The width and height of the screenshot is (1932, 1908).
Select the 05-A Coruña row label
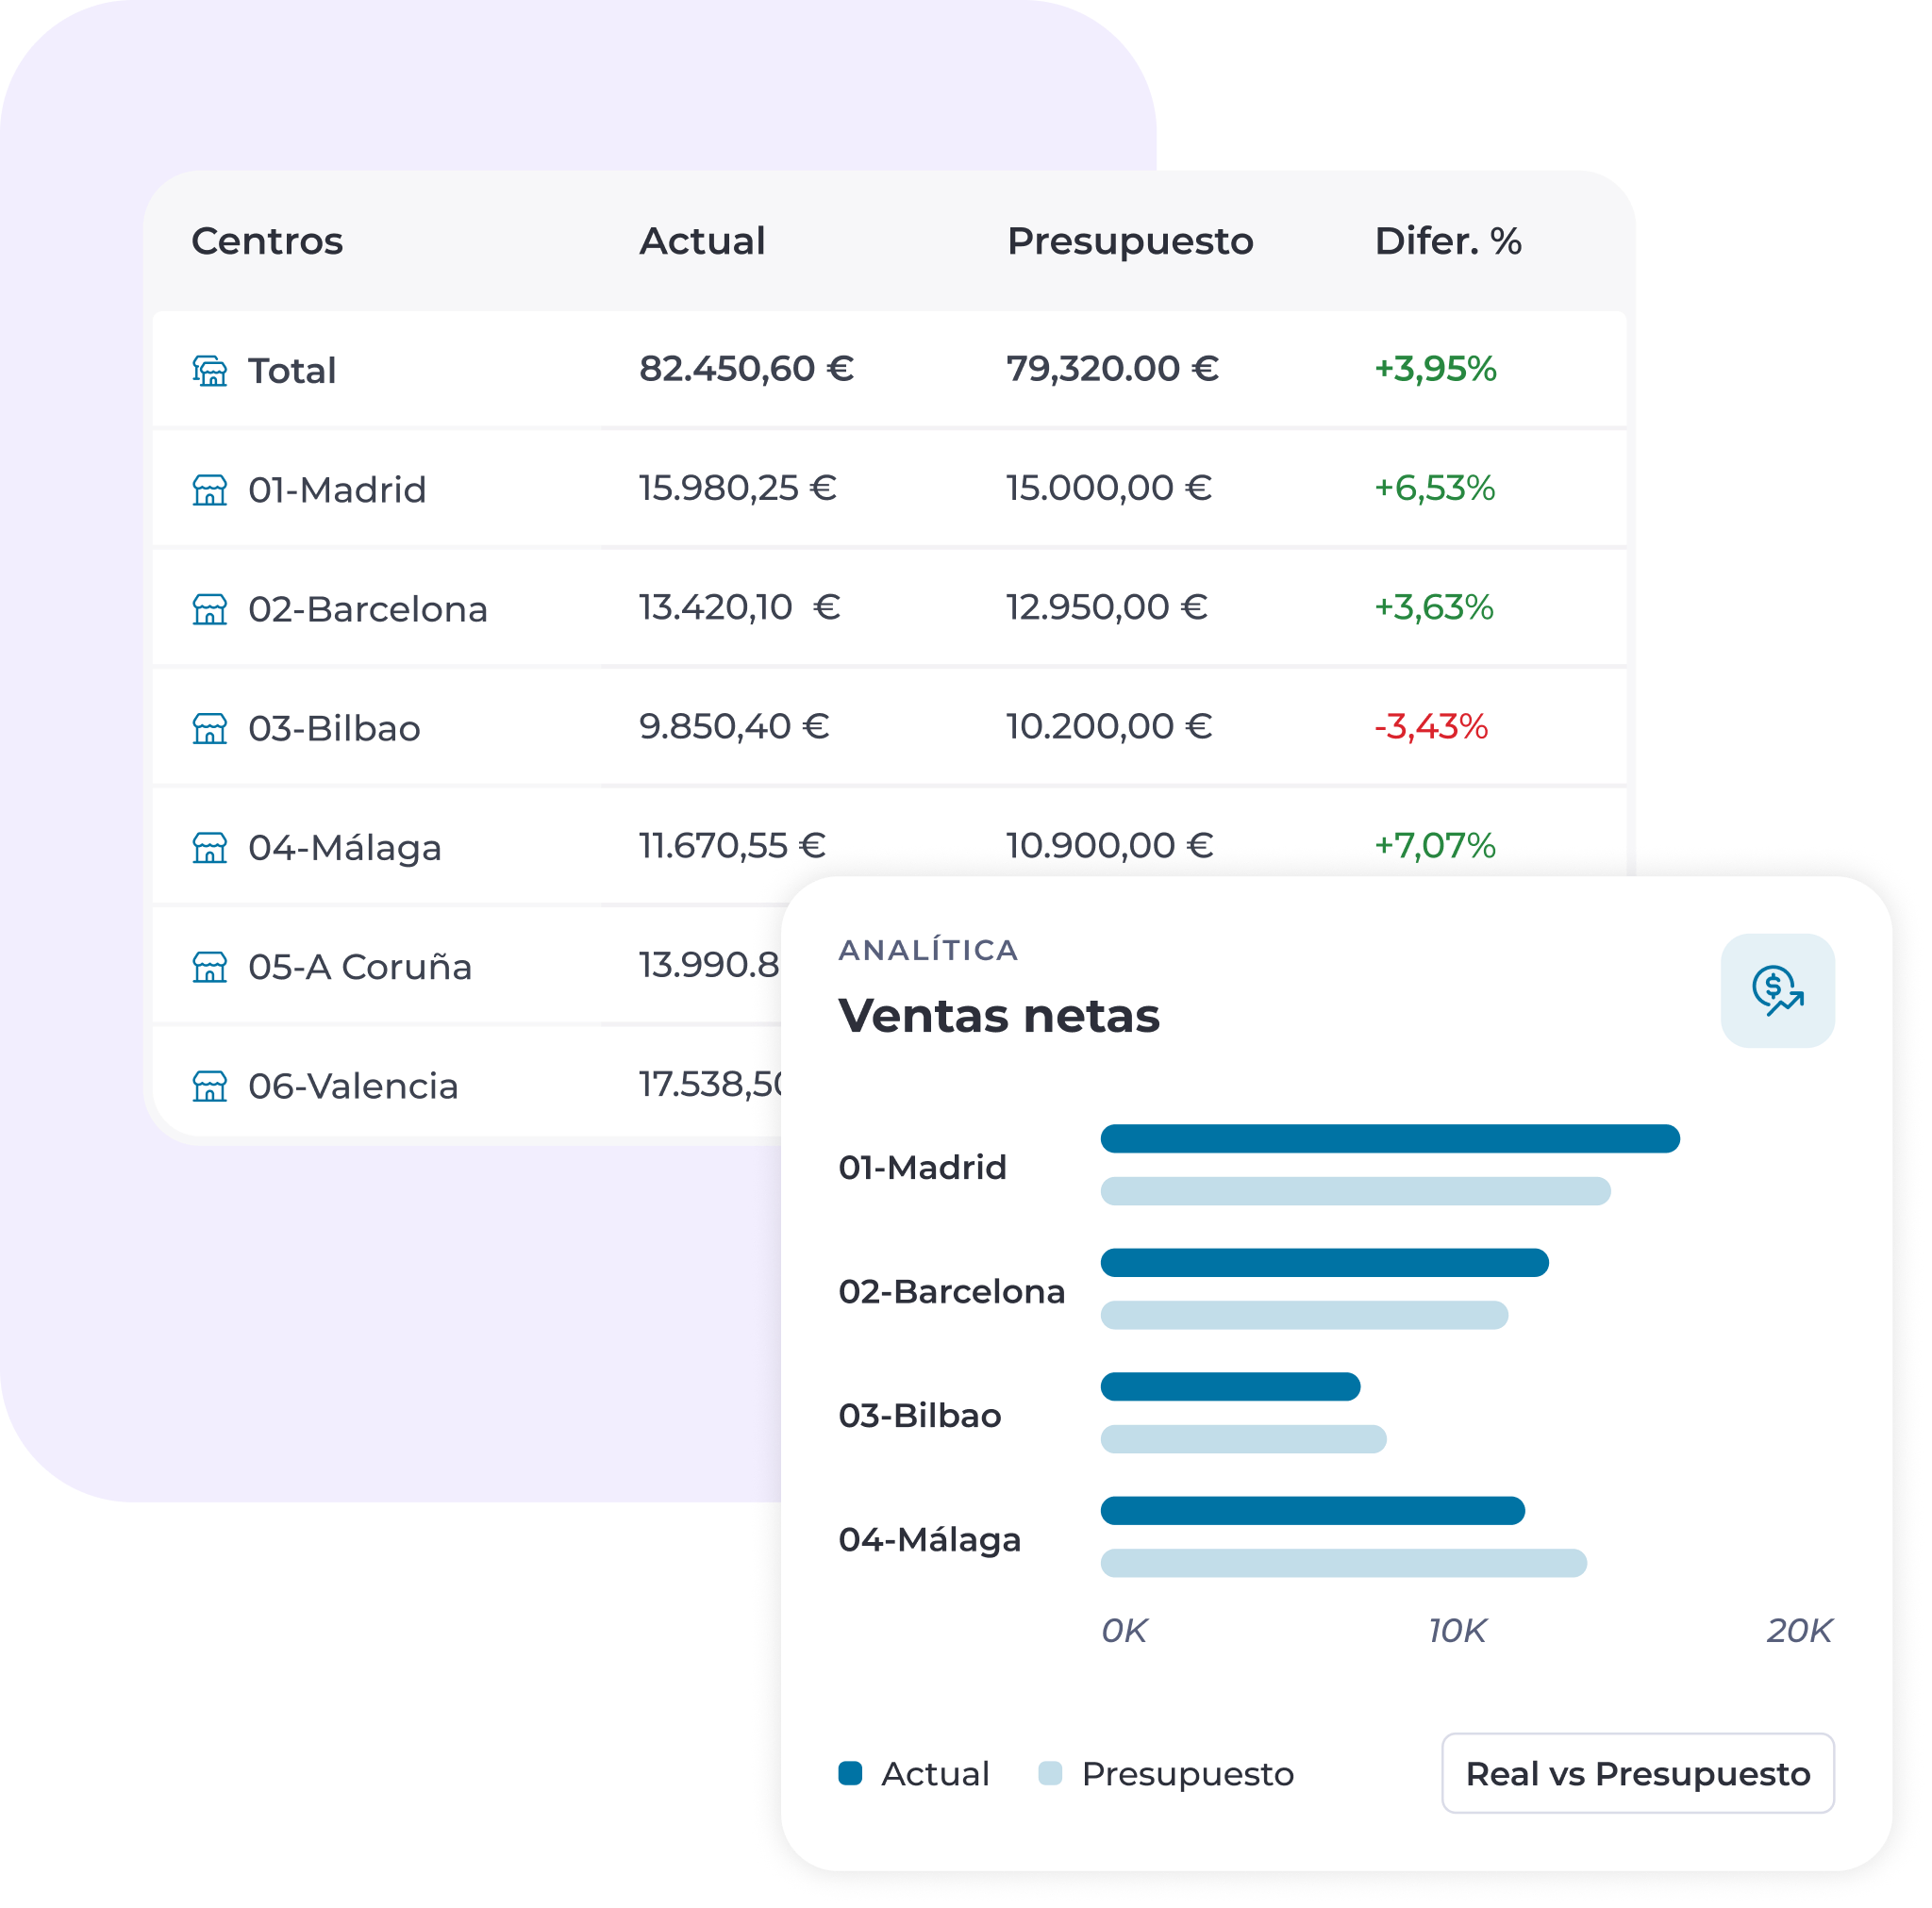click(360, 966)
